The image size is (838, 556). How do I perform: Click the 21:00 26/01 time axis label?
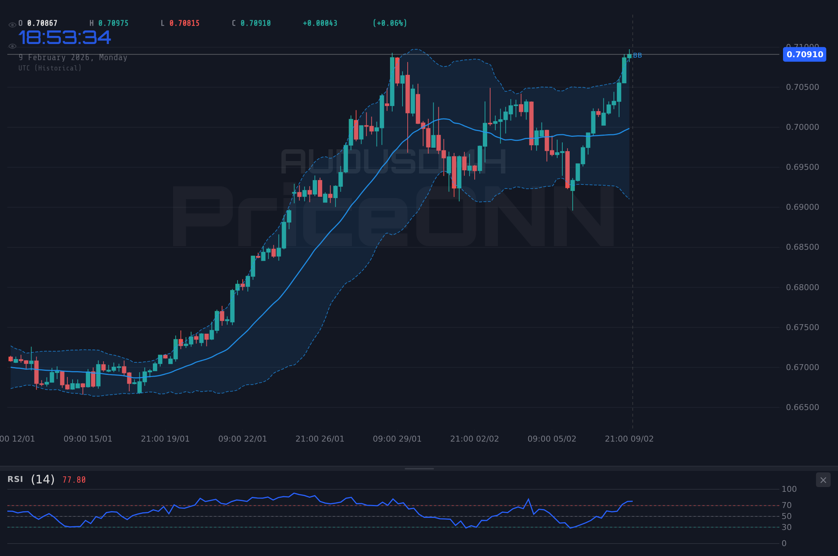[x=320, y=439]
